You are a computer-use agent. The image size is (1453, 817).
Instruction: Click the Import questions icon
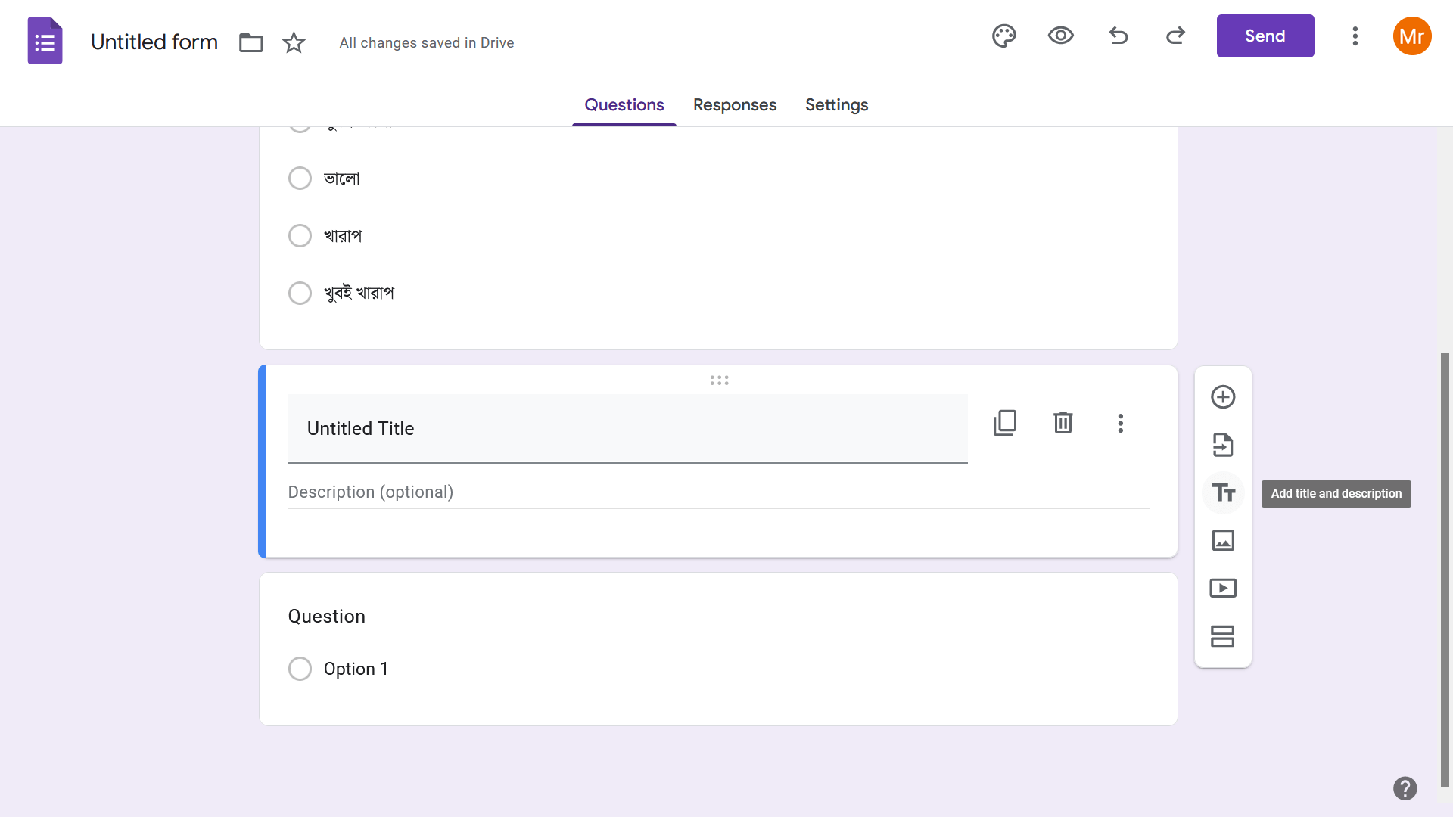tap(1223, 445)
